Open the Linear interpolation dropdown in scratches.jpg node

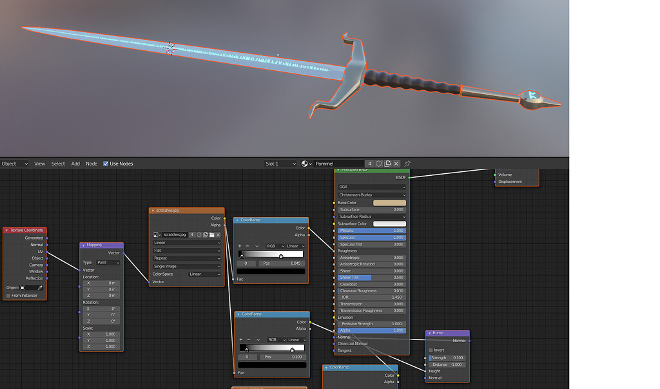click(186, 243)
